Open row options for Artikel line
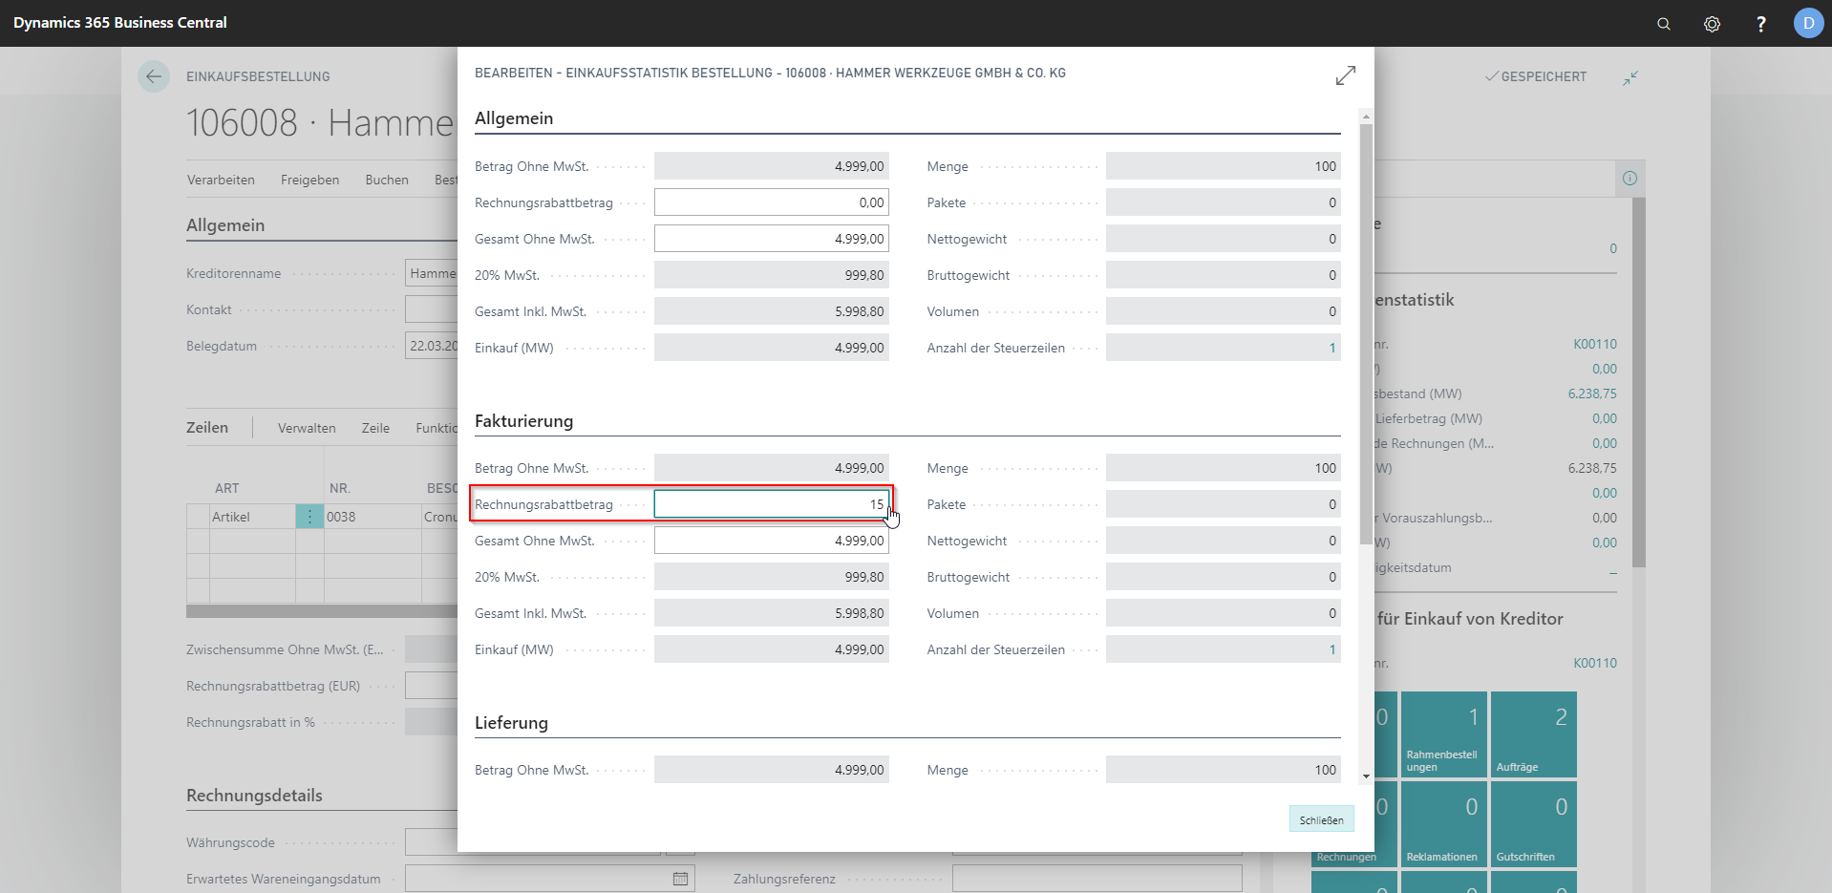The width and height of the screenshot is (1832, 893). coord(309,517)
